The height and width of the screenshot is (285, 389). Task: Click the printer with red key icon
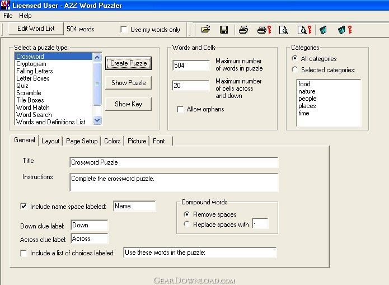(x=264, y=30)
